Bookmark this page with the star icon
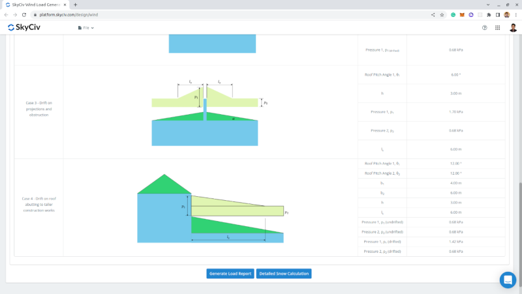The height and width of the screenshot is (294, 522). [442, 14]
